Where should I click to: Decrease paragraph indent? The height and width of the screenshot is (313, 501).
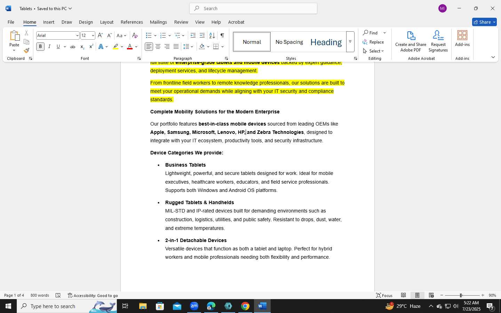[193, 35]
